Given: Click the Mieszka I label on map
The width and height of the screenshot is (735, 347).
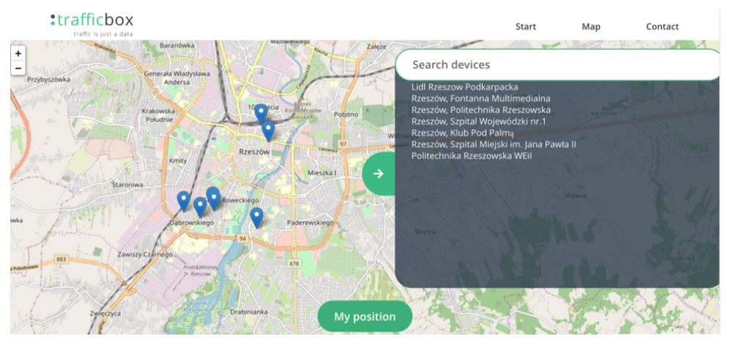Looking at the screenshot, I should (x=322, y=173).
